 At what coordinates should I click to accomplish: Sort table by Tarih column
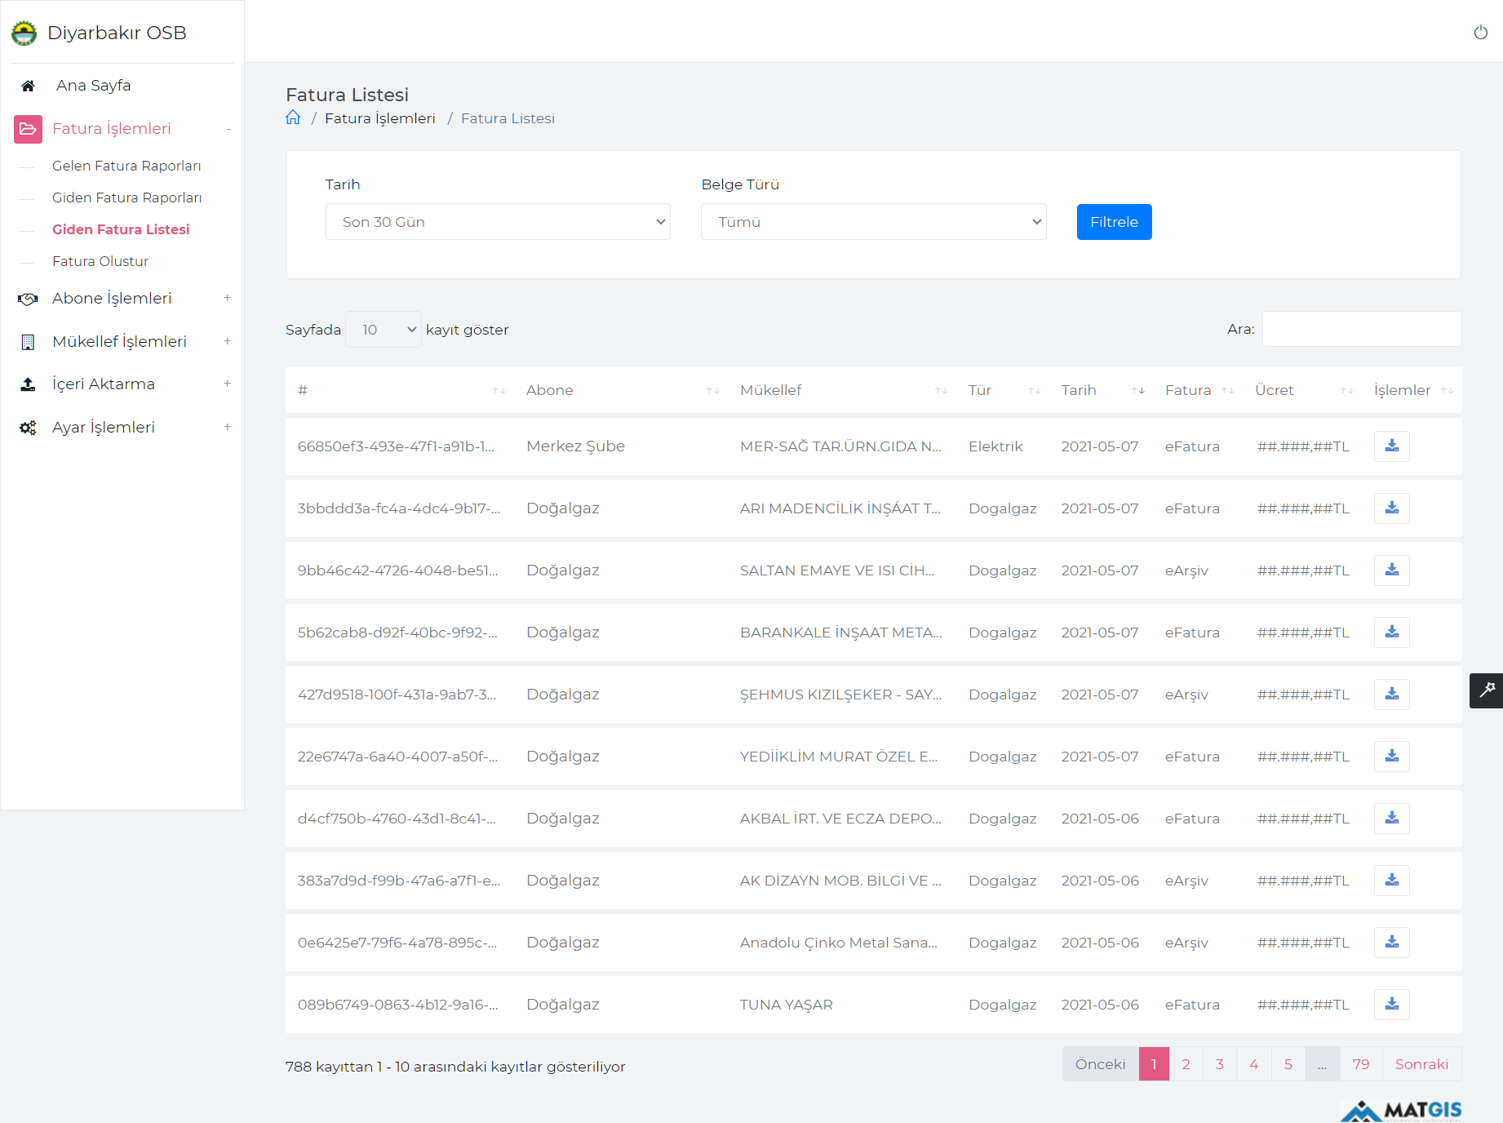click(x=1102, y=390)
